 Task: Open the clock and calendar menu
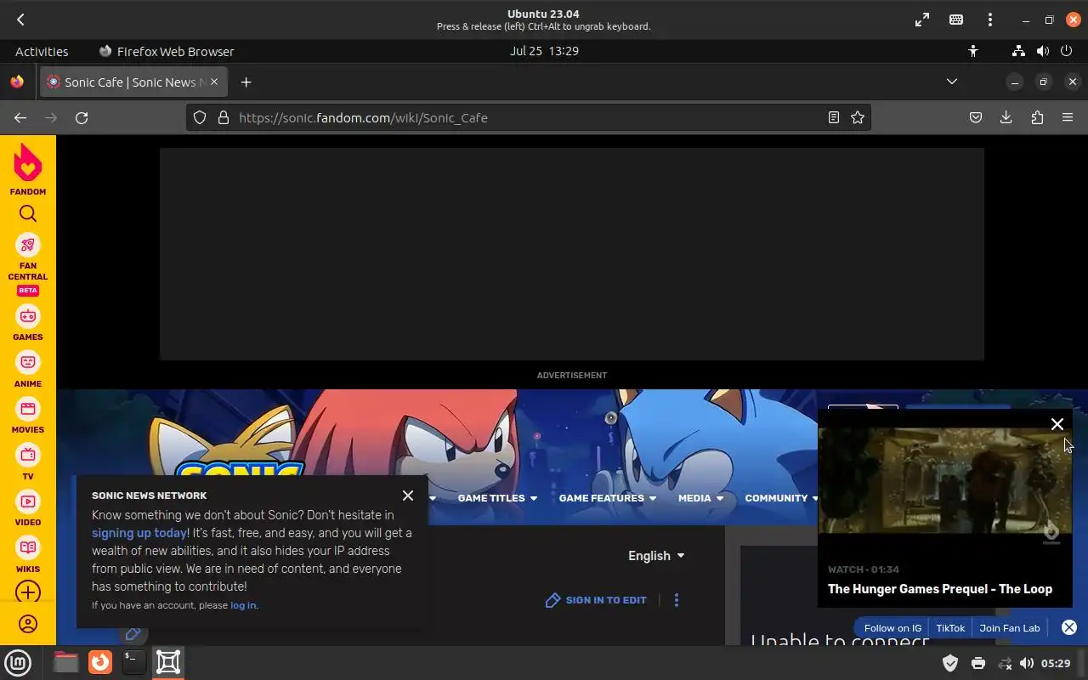tap(544, 51)
